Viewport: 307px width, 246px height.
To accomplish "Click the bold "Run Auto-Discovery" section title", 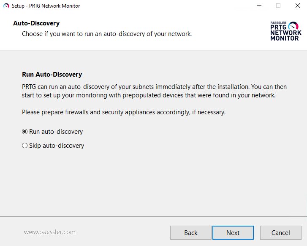I will 52,75.
